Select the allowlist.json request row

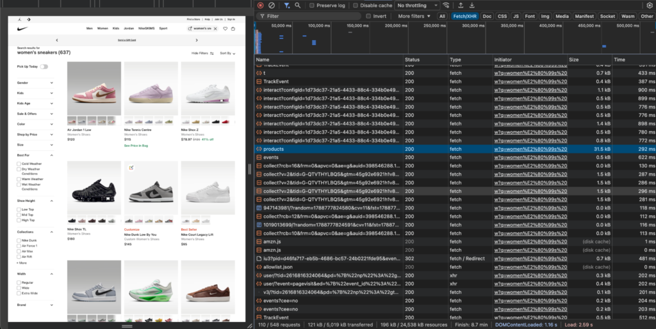coord(455,267)
